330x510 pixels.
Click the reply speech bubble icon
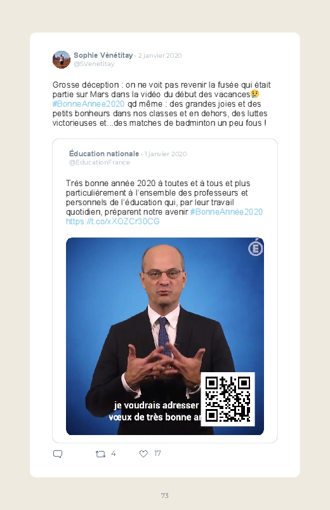pyautogui.click(x=58, y=453)
